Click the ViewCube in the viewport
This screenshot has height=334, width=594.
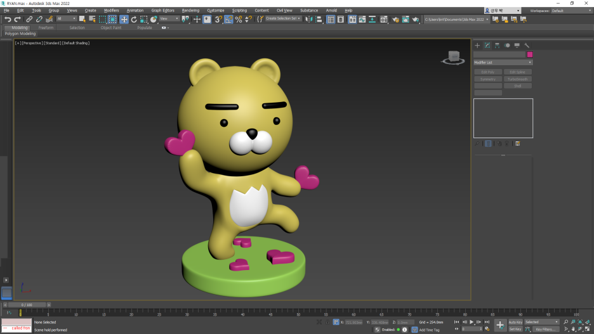pos(453,58)
